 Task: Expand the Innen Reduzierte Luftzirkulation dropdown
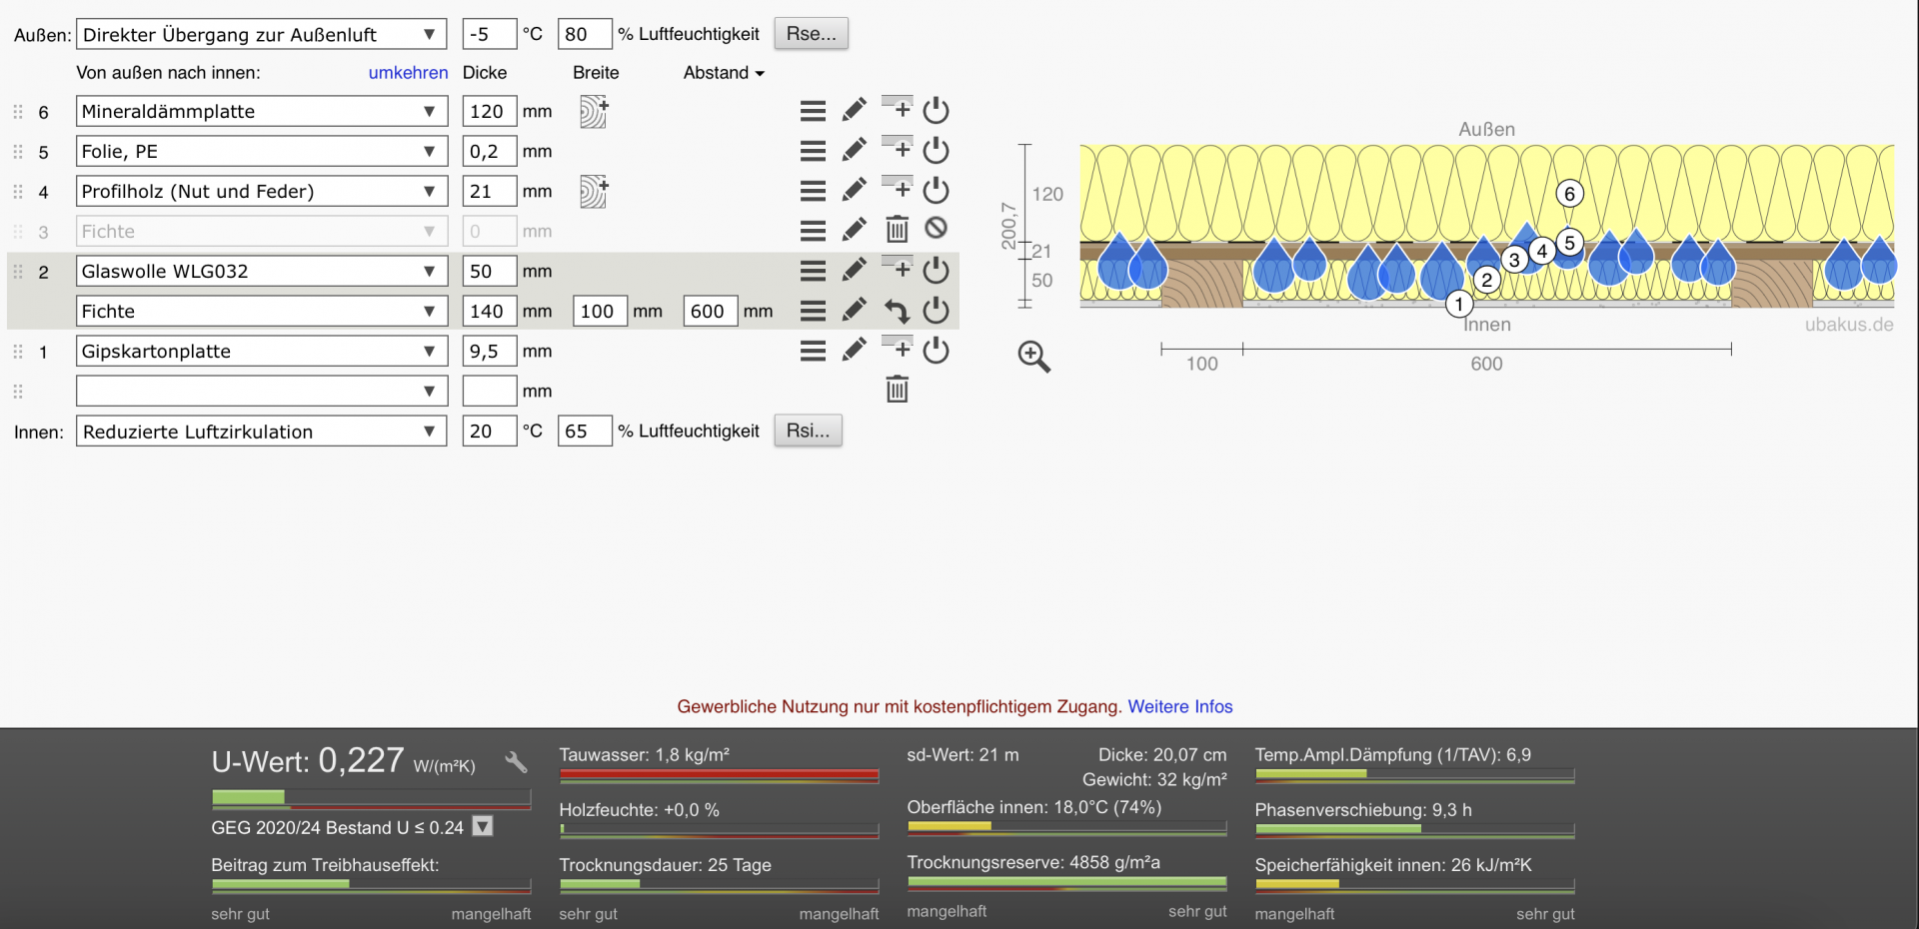click(261, 432)
